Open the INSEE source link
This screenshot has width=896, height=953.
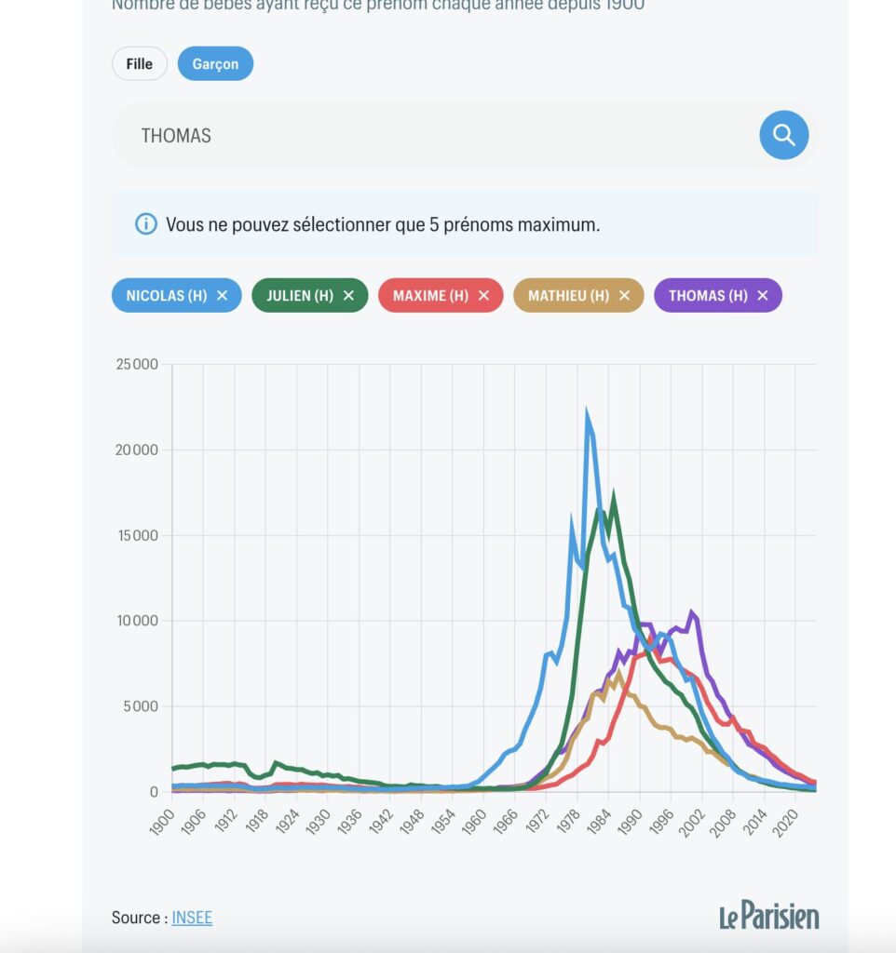click(x=190, y=918)
